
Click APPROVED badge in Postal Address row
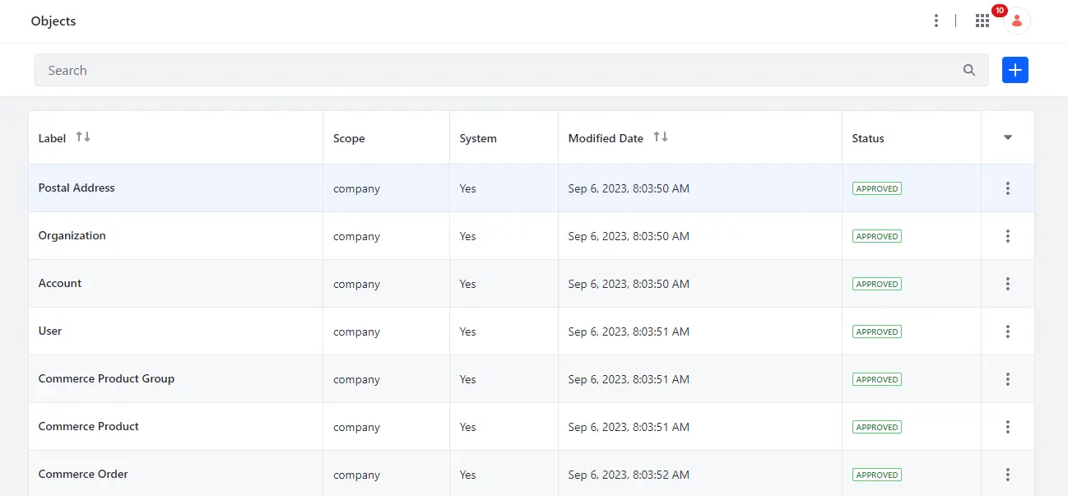(x=877, y=188)
